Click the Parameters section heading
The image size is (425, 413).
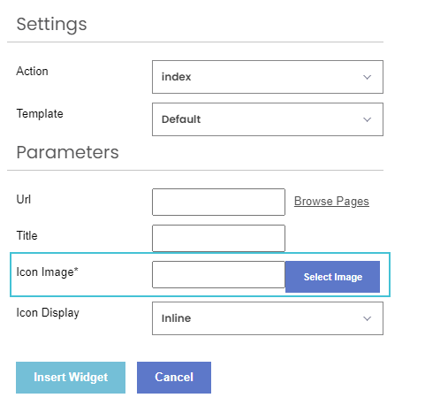point(67,152)
